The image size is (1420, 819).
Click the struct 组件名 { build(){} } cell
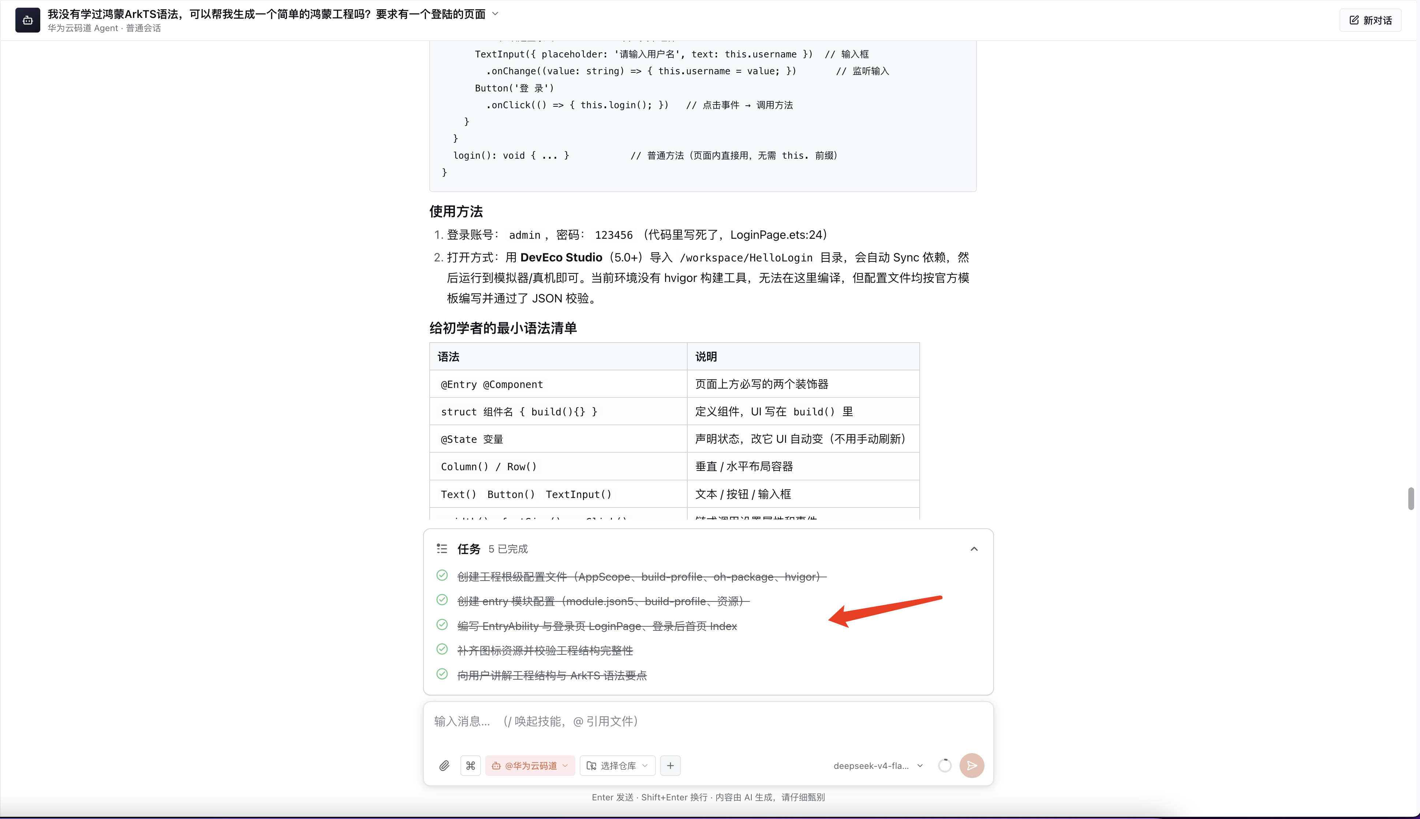558,412
